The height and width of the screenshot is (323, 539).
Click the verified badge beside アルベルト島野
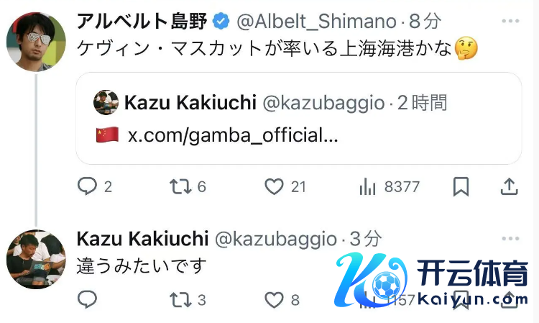tap(221, 22)
